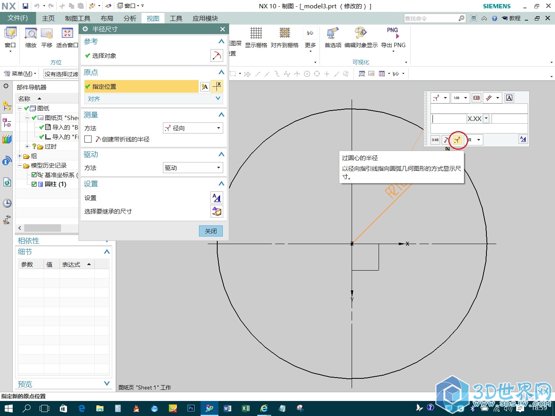Click the 对齐到栅格 snap to grid icon
The height and width of the screenshot is (416, 555).
pyautogui.click(x=285, y=33)
